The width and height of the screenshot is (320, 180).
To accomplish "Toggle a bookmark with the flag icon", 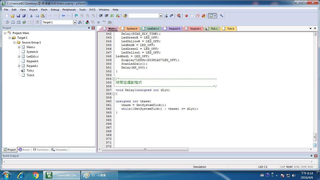I will [76, 16].
